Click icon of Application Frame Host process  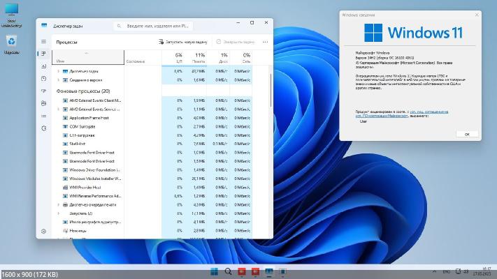point(65,118)
